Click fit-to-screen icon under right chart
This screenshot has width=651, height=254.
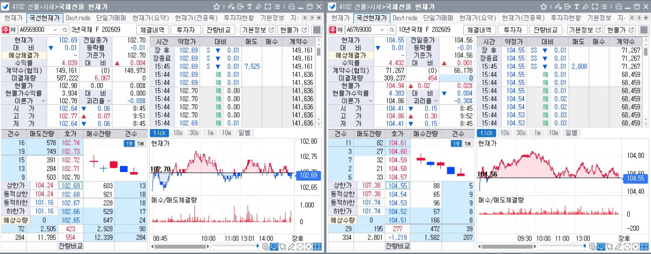pos(643,246)
